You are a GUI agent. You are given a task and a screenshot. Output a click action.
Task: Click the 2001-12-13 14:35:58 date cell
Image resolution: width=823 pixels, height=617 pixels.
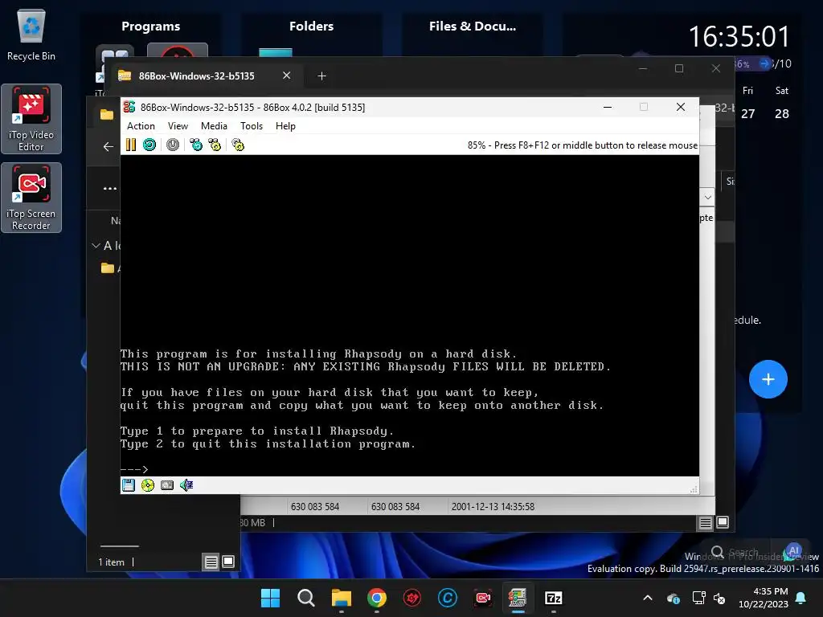coord(493,507)
